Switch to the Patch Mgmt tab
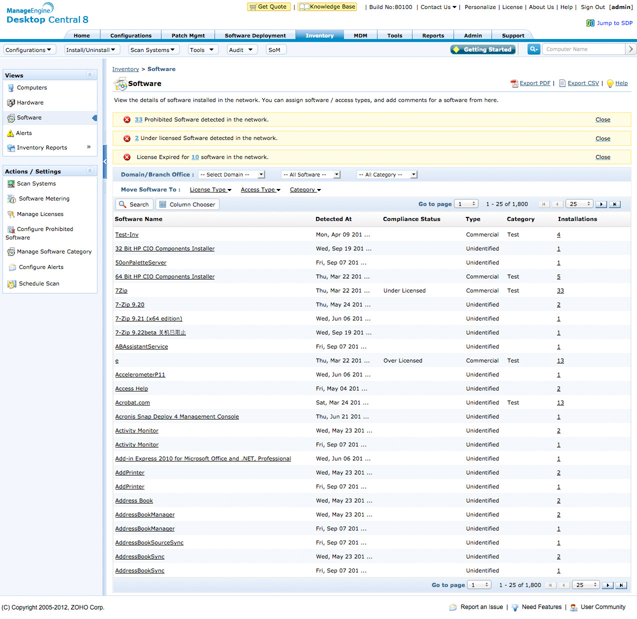This screenshot has width=637, height=619. pyautogui.click(x=188, y=35)
